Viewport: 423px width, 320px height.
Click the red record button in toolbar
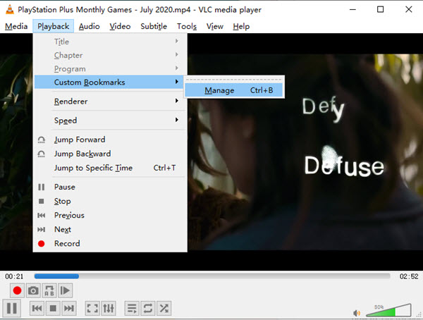pyautogui.click(x=17, y=290)
